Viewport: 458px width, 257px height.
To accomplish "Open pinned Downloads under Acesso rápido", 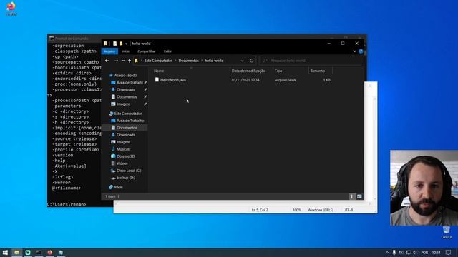I will coord(126,90).
